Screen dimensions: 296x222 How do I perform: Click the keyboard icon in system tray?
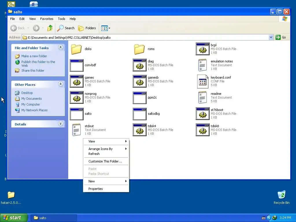(x=264, y=218)
